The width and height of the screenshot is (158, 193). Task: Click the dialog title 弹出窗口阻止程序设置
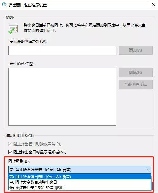pyautogui.click(x=28, y=5)
